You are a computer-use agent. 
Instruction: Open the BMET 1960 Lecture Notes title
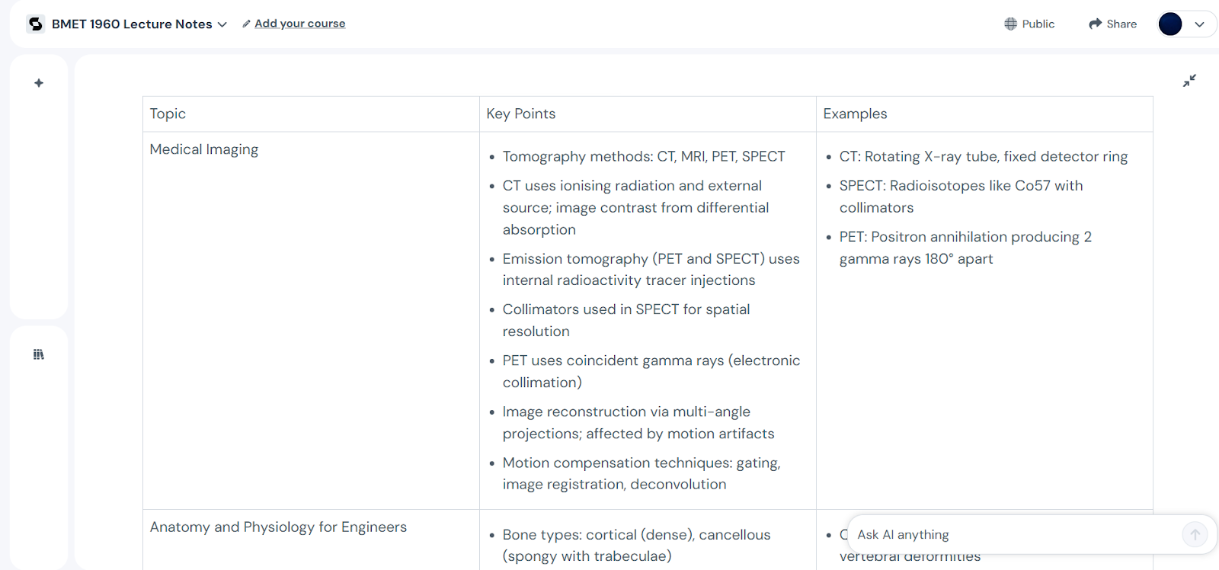point(132,24)
